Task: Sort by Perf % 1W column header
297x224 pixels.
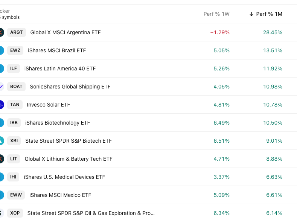Action: pos(216,14)
